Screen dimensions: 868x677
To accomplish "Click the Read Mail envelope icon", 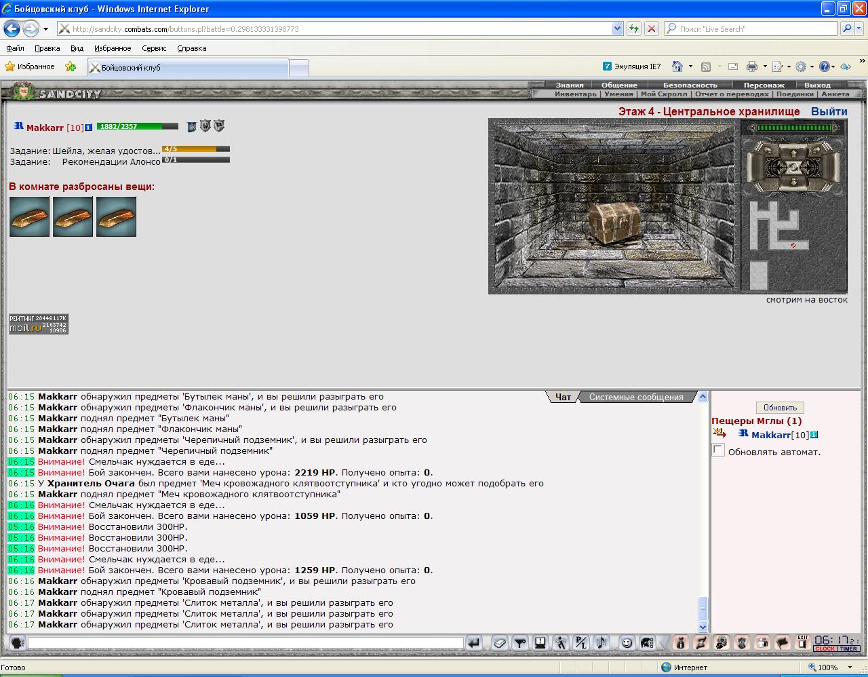I will 733,66.
